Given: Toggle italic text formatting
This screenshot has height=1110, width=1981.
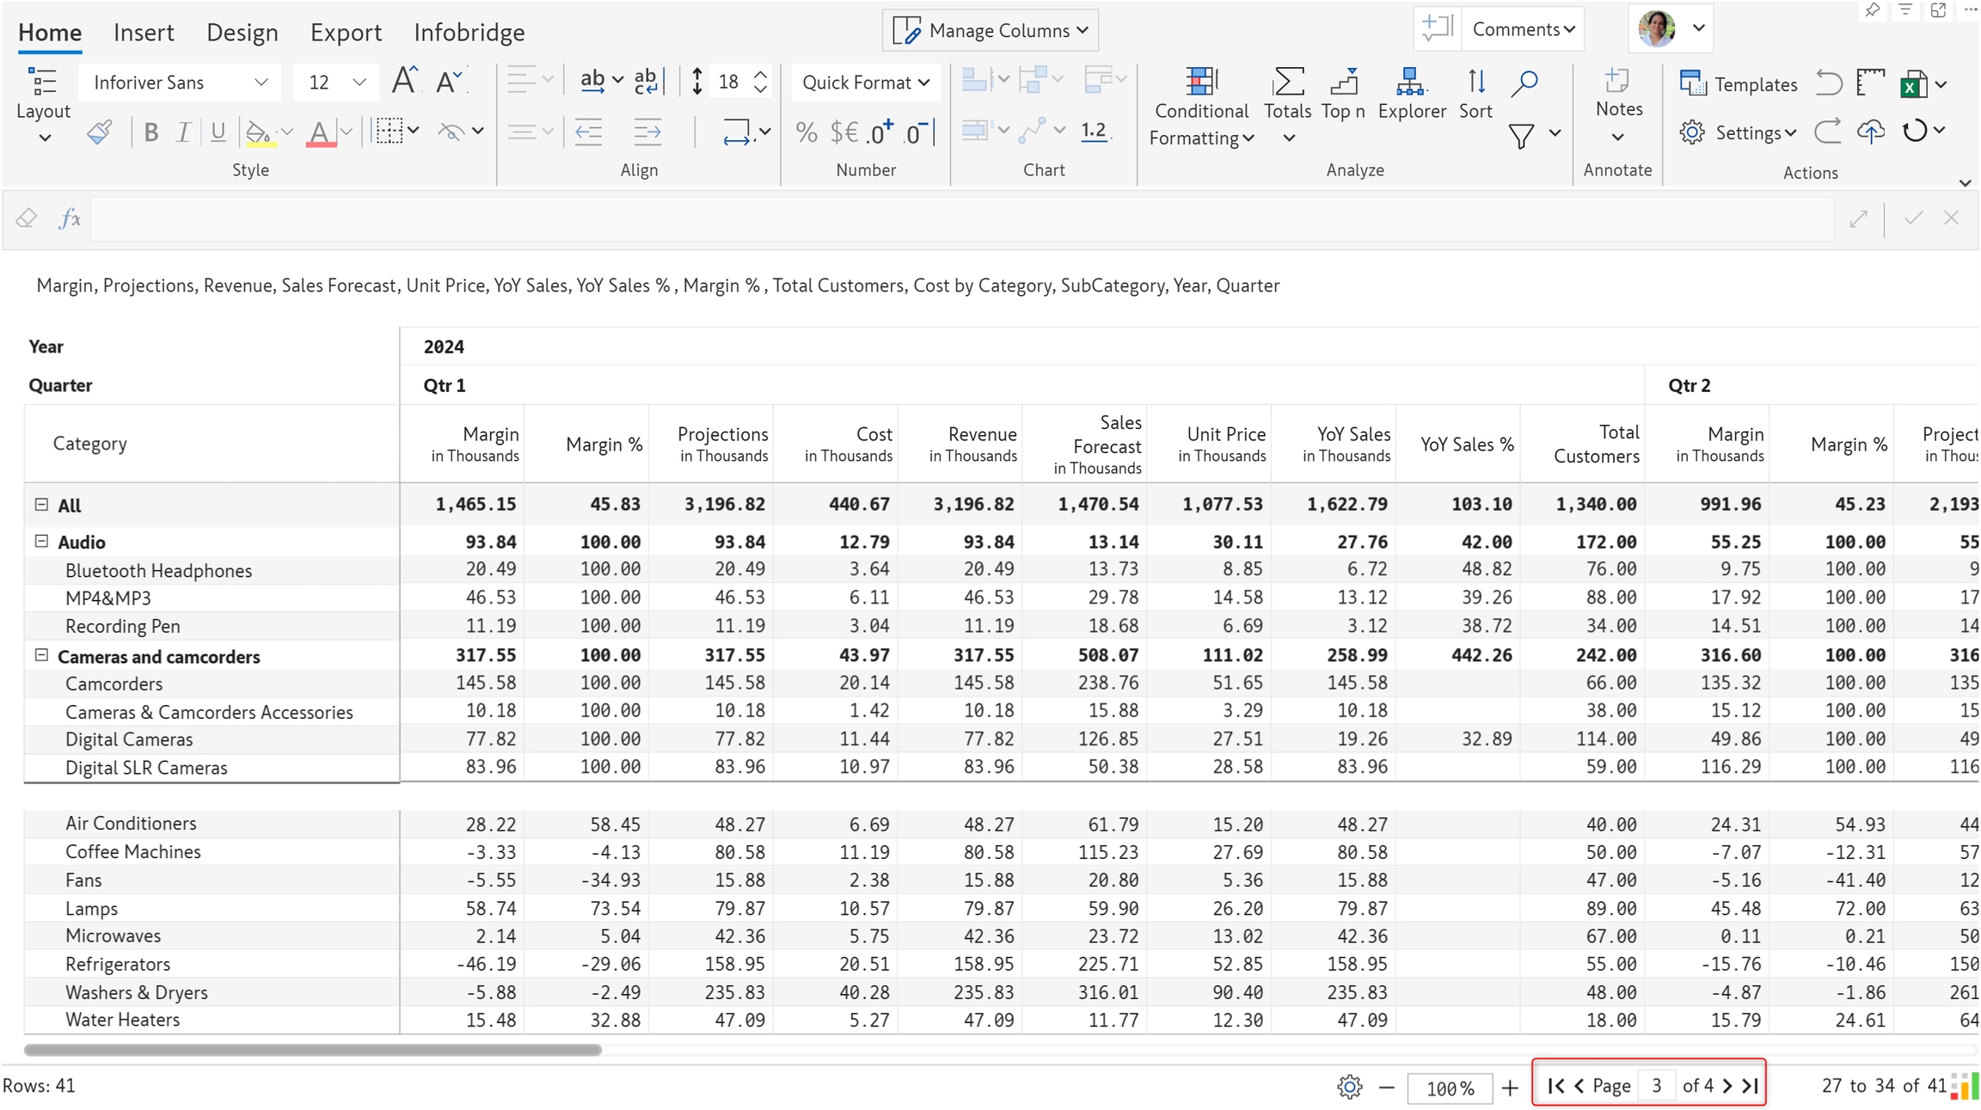Looking at the screenshot, I should [183, 132].
